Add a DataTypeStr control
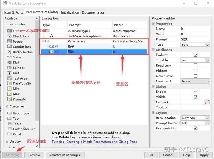The image size is (214, 159). pyautogui.click(x=19, y=83)
